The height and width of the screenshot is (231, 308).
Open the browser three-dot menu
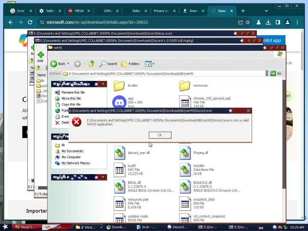coord(297,22)
